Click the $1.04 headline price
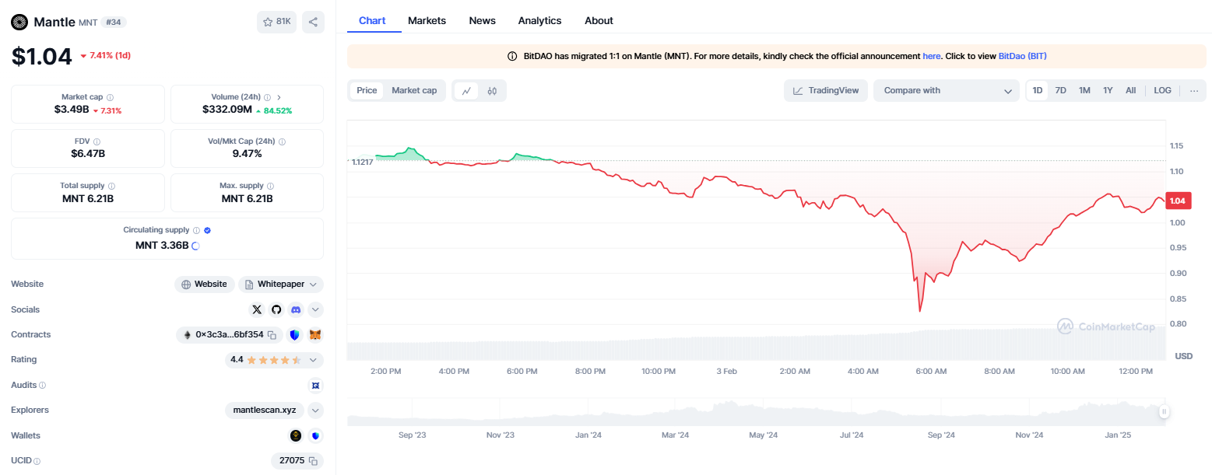The height and width of the screenshot is (475, 1212). pos(41,56)
